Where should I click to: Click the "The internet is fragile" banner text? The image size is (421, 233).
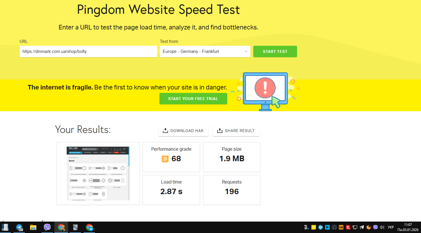[127, 87]
